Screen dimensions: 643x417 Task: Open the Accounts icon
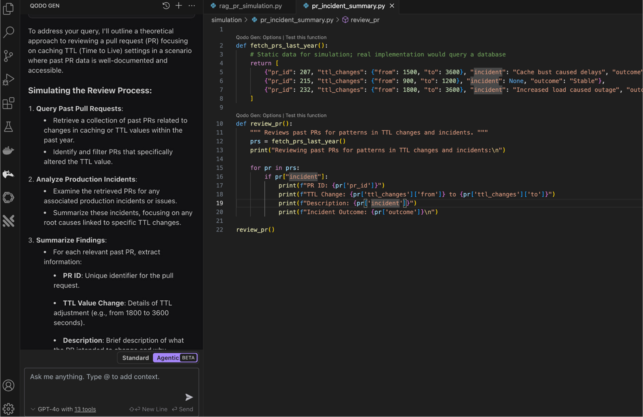point(8,386)
